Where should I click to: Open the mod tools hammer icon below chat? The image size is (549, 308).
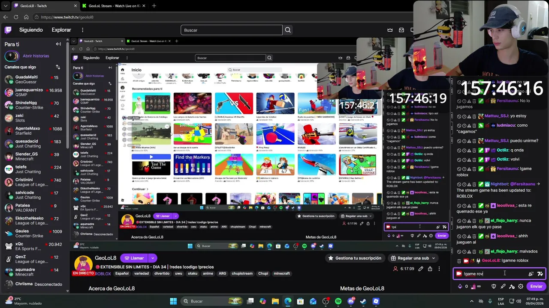[512, 287]
